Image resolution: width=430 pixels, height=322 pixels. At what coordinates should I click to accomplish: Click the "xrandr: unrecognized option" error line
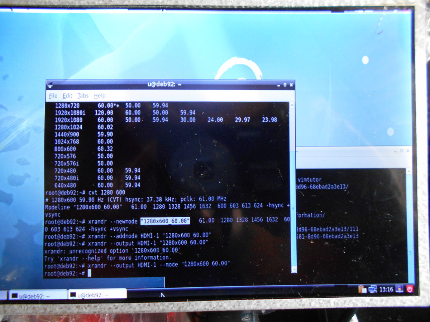[x=112, y=250]
